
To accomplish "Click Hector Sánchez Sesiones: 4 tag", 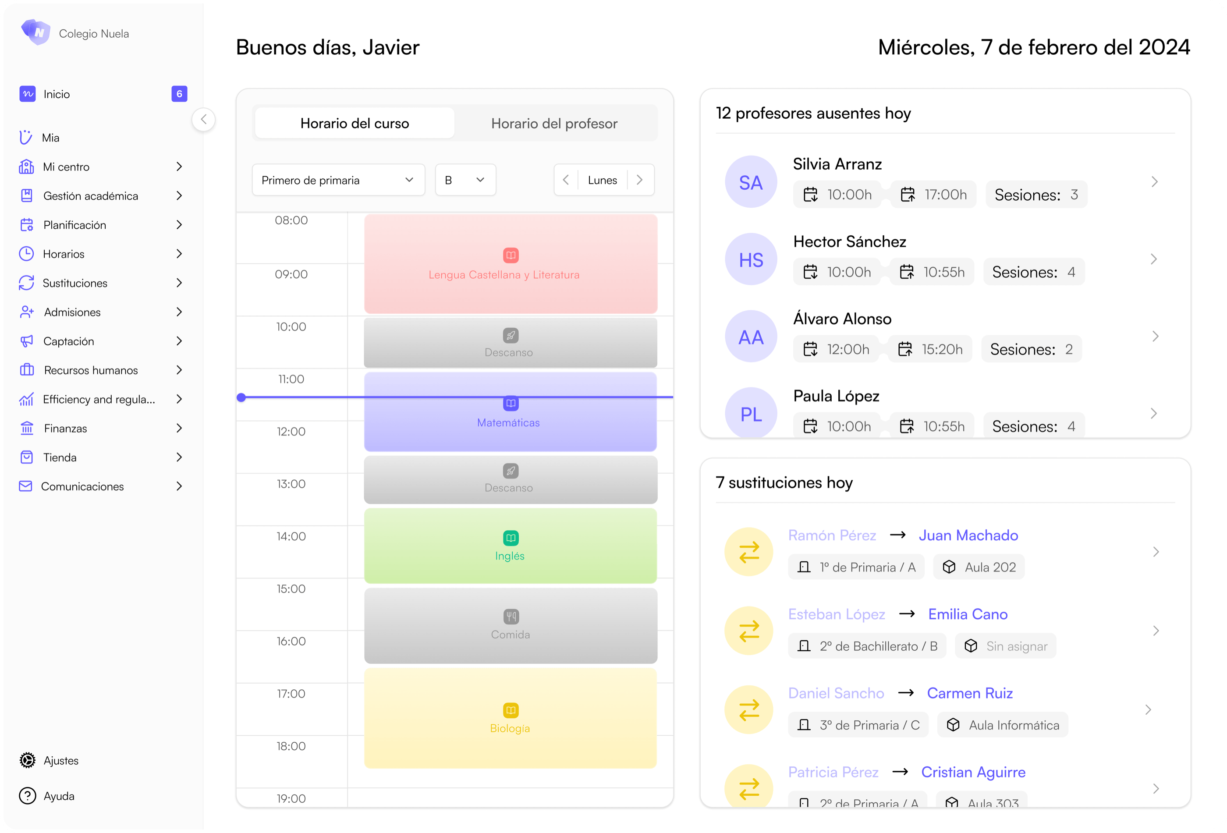I will [1033, 273].
